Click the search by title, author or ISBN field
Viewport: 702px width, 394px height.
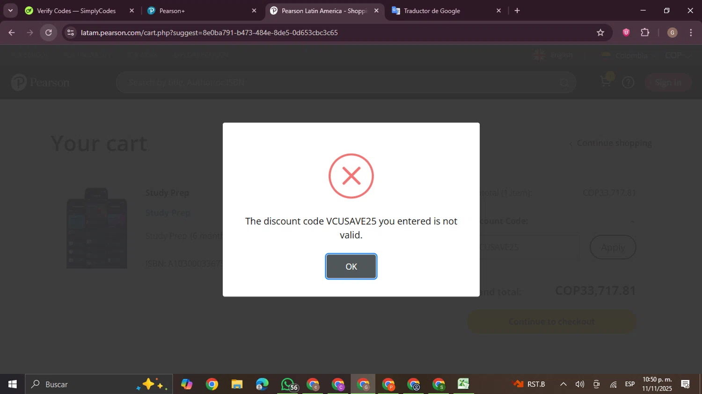click(346, 83)
